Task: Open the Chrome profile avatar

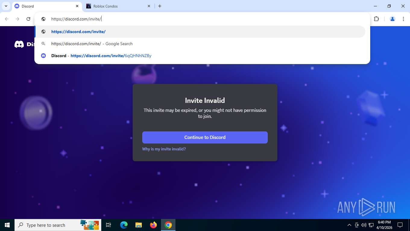Action: click(x=393, y=19)
